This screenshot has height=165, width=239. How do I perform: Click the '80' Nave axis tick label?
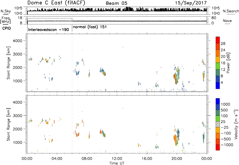214,18
